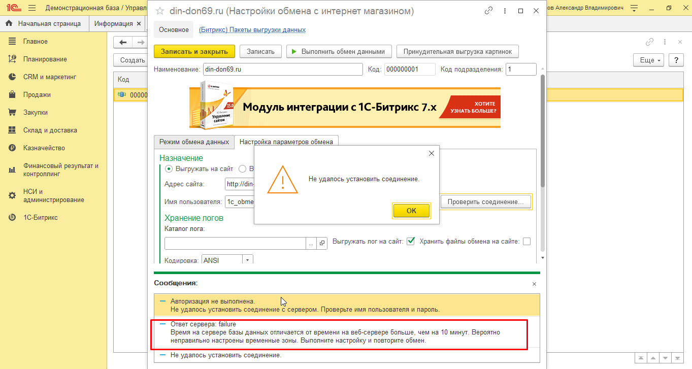
Task: Open (Битрикс) Пакеты выгрузки данных link
Action: pyautogui.click(x=252, y=30)
